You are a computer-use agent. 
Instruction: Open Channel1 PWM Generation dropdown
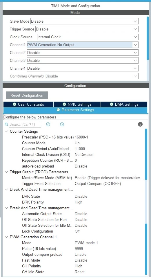coord(83,45)
